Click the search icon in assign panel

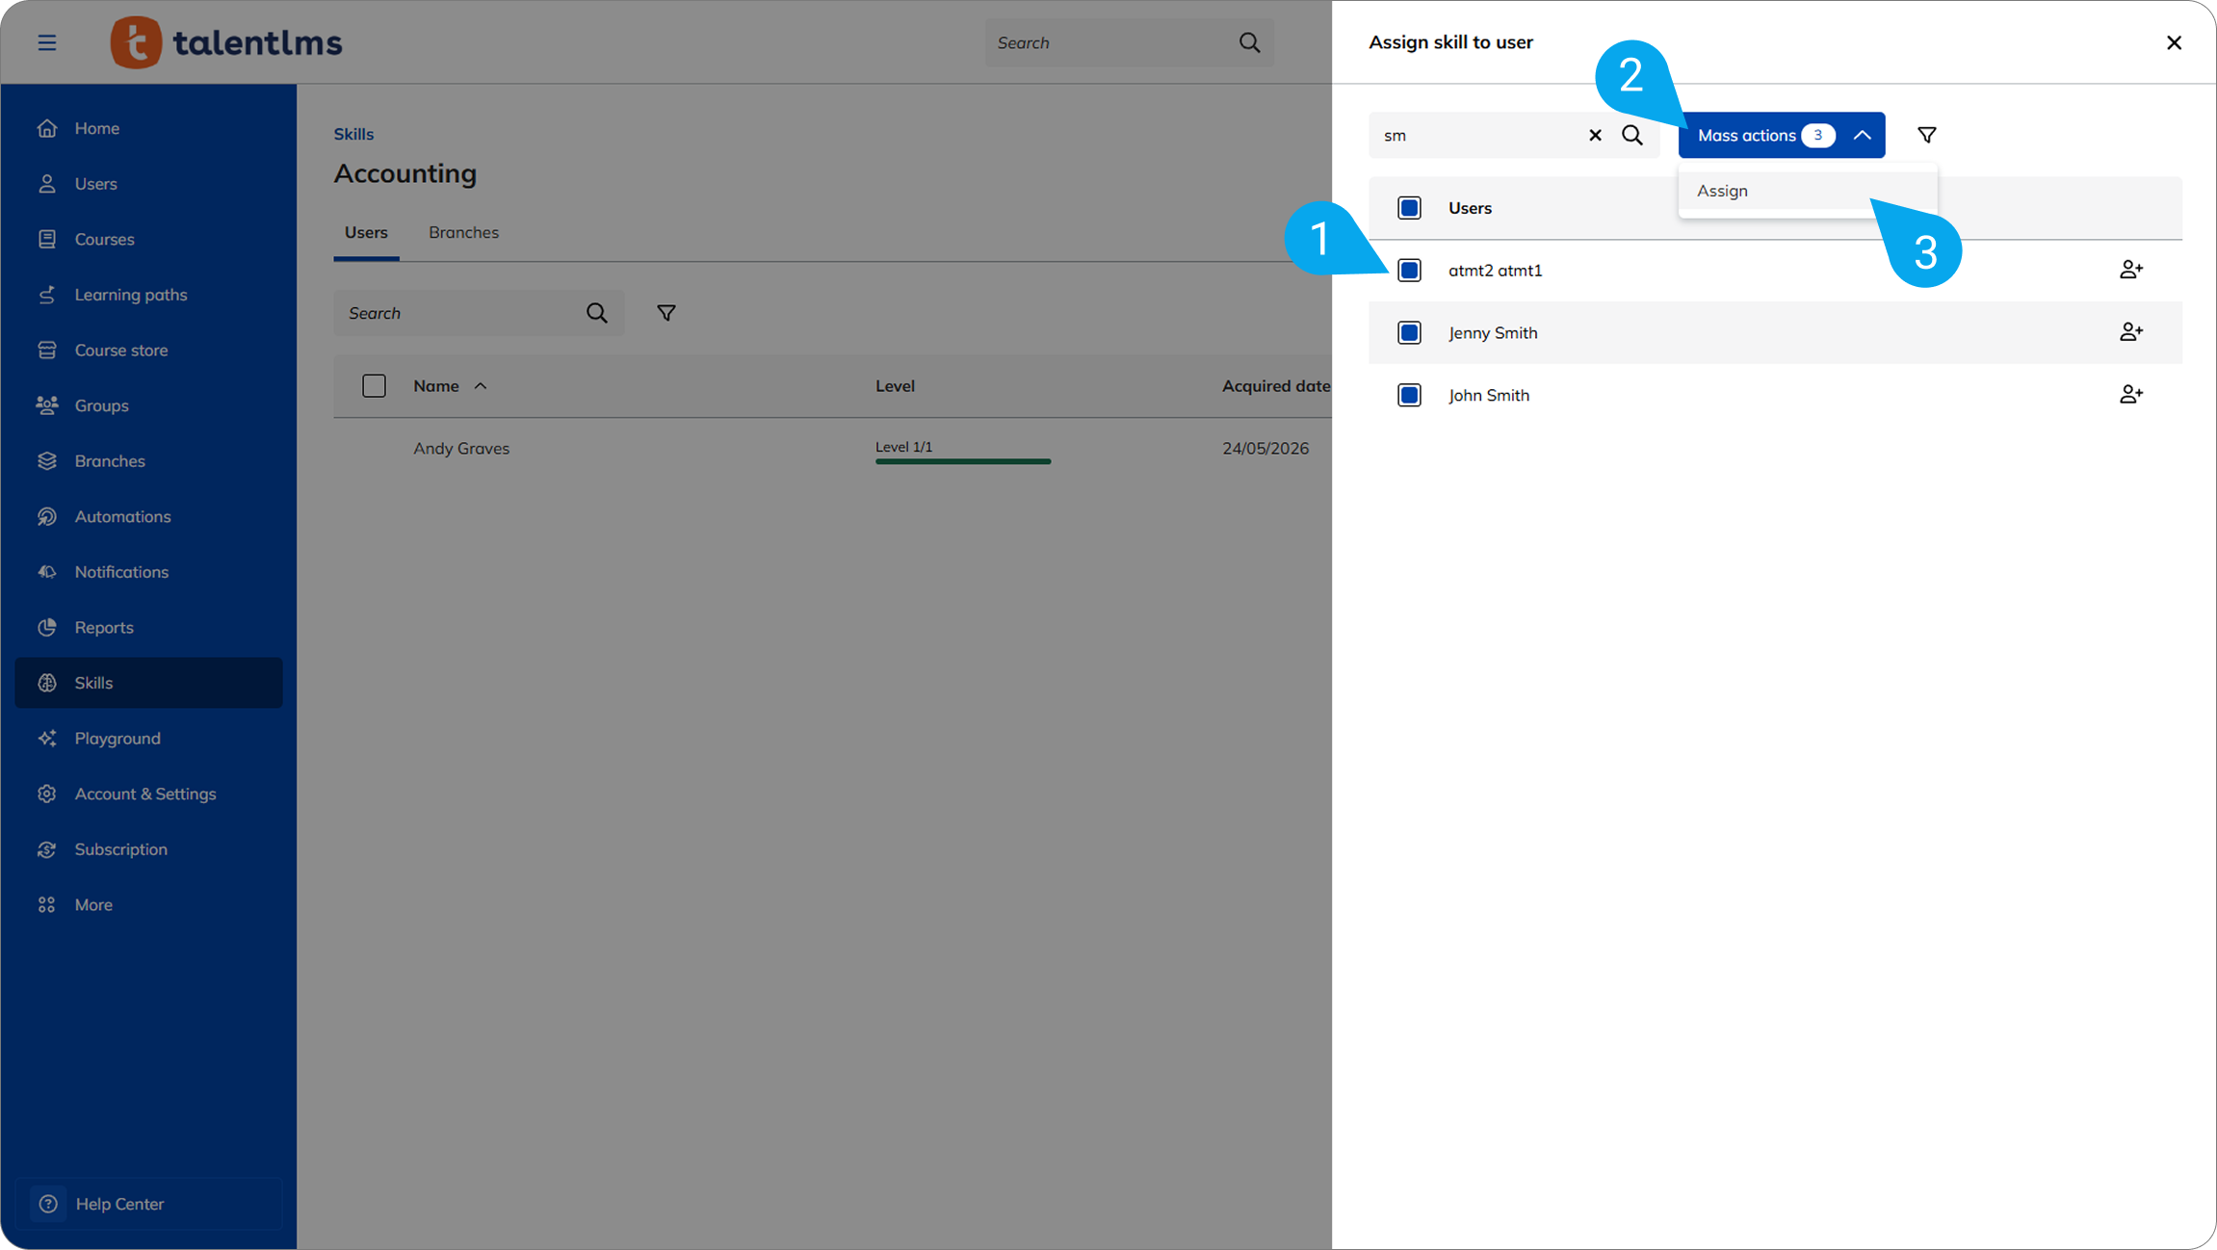[x=1632, y=135]
